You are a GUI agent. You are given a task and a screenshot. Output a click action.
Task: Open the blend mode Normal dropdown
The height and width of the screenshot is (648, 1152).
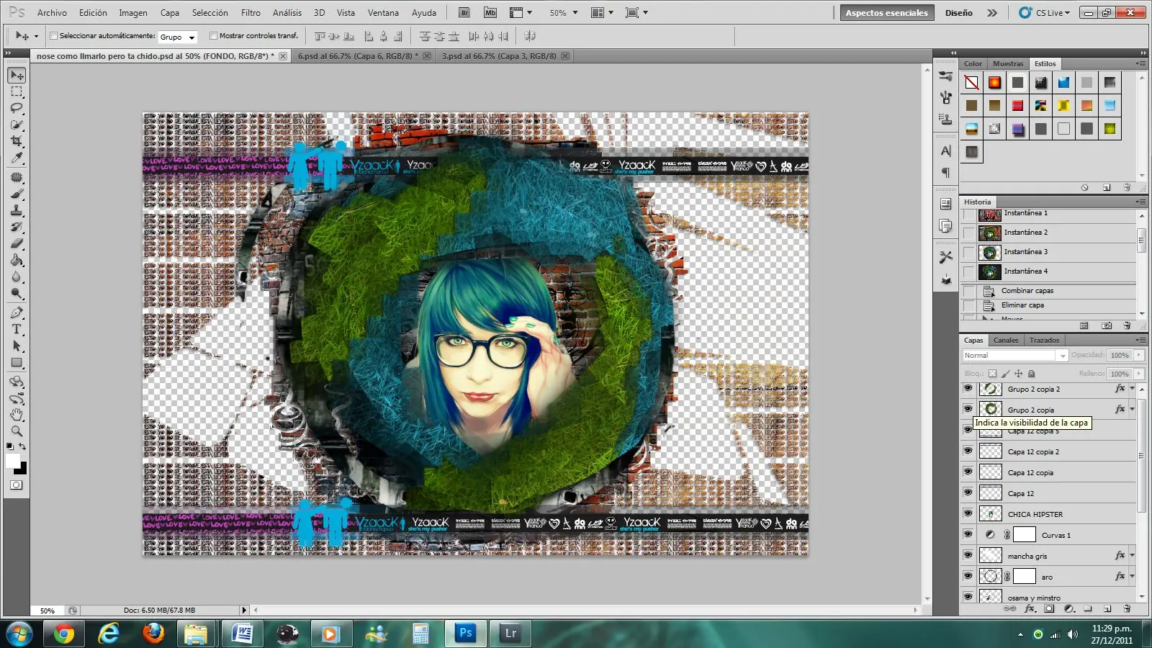pos(1015,356)
